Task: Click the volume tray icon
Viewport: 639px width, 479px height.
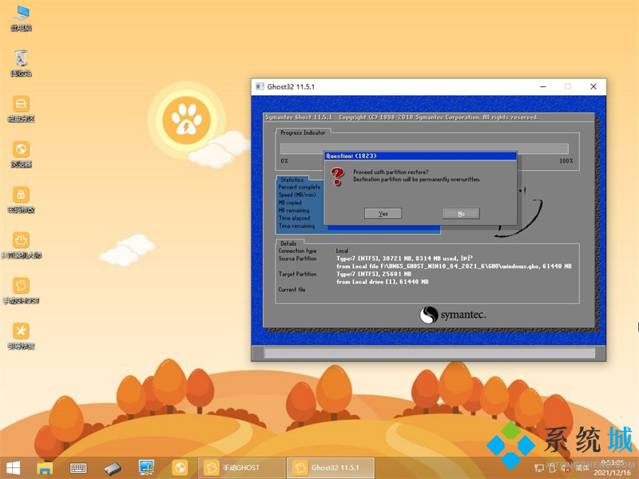Action: coord(566,469)
